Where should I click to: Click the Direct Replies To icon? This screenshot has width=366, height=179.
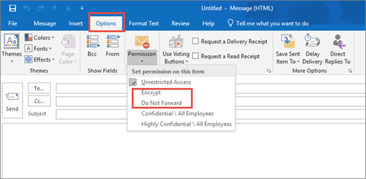pos(338,42)
